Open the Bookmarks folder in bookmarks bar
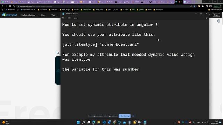 10,10
